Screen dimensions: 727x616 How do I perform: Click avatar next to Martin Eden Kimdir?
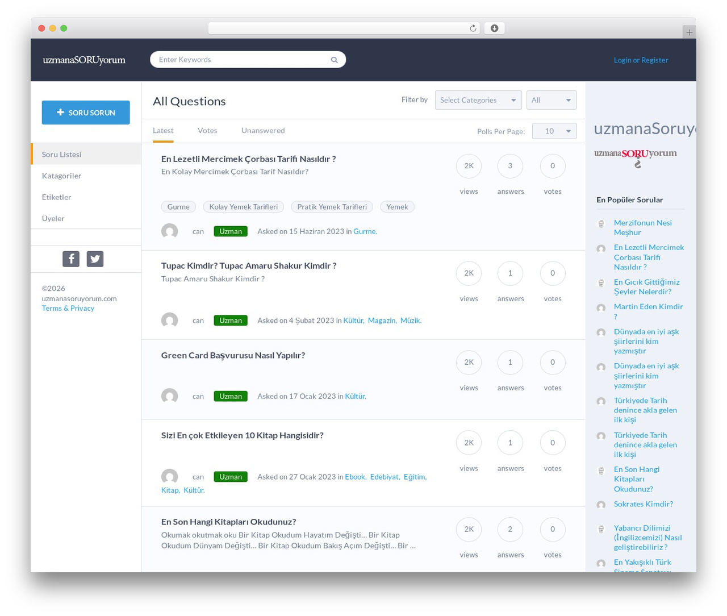click(x=601, y=308)
